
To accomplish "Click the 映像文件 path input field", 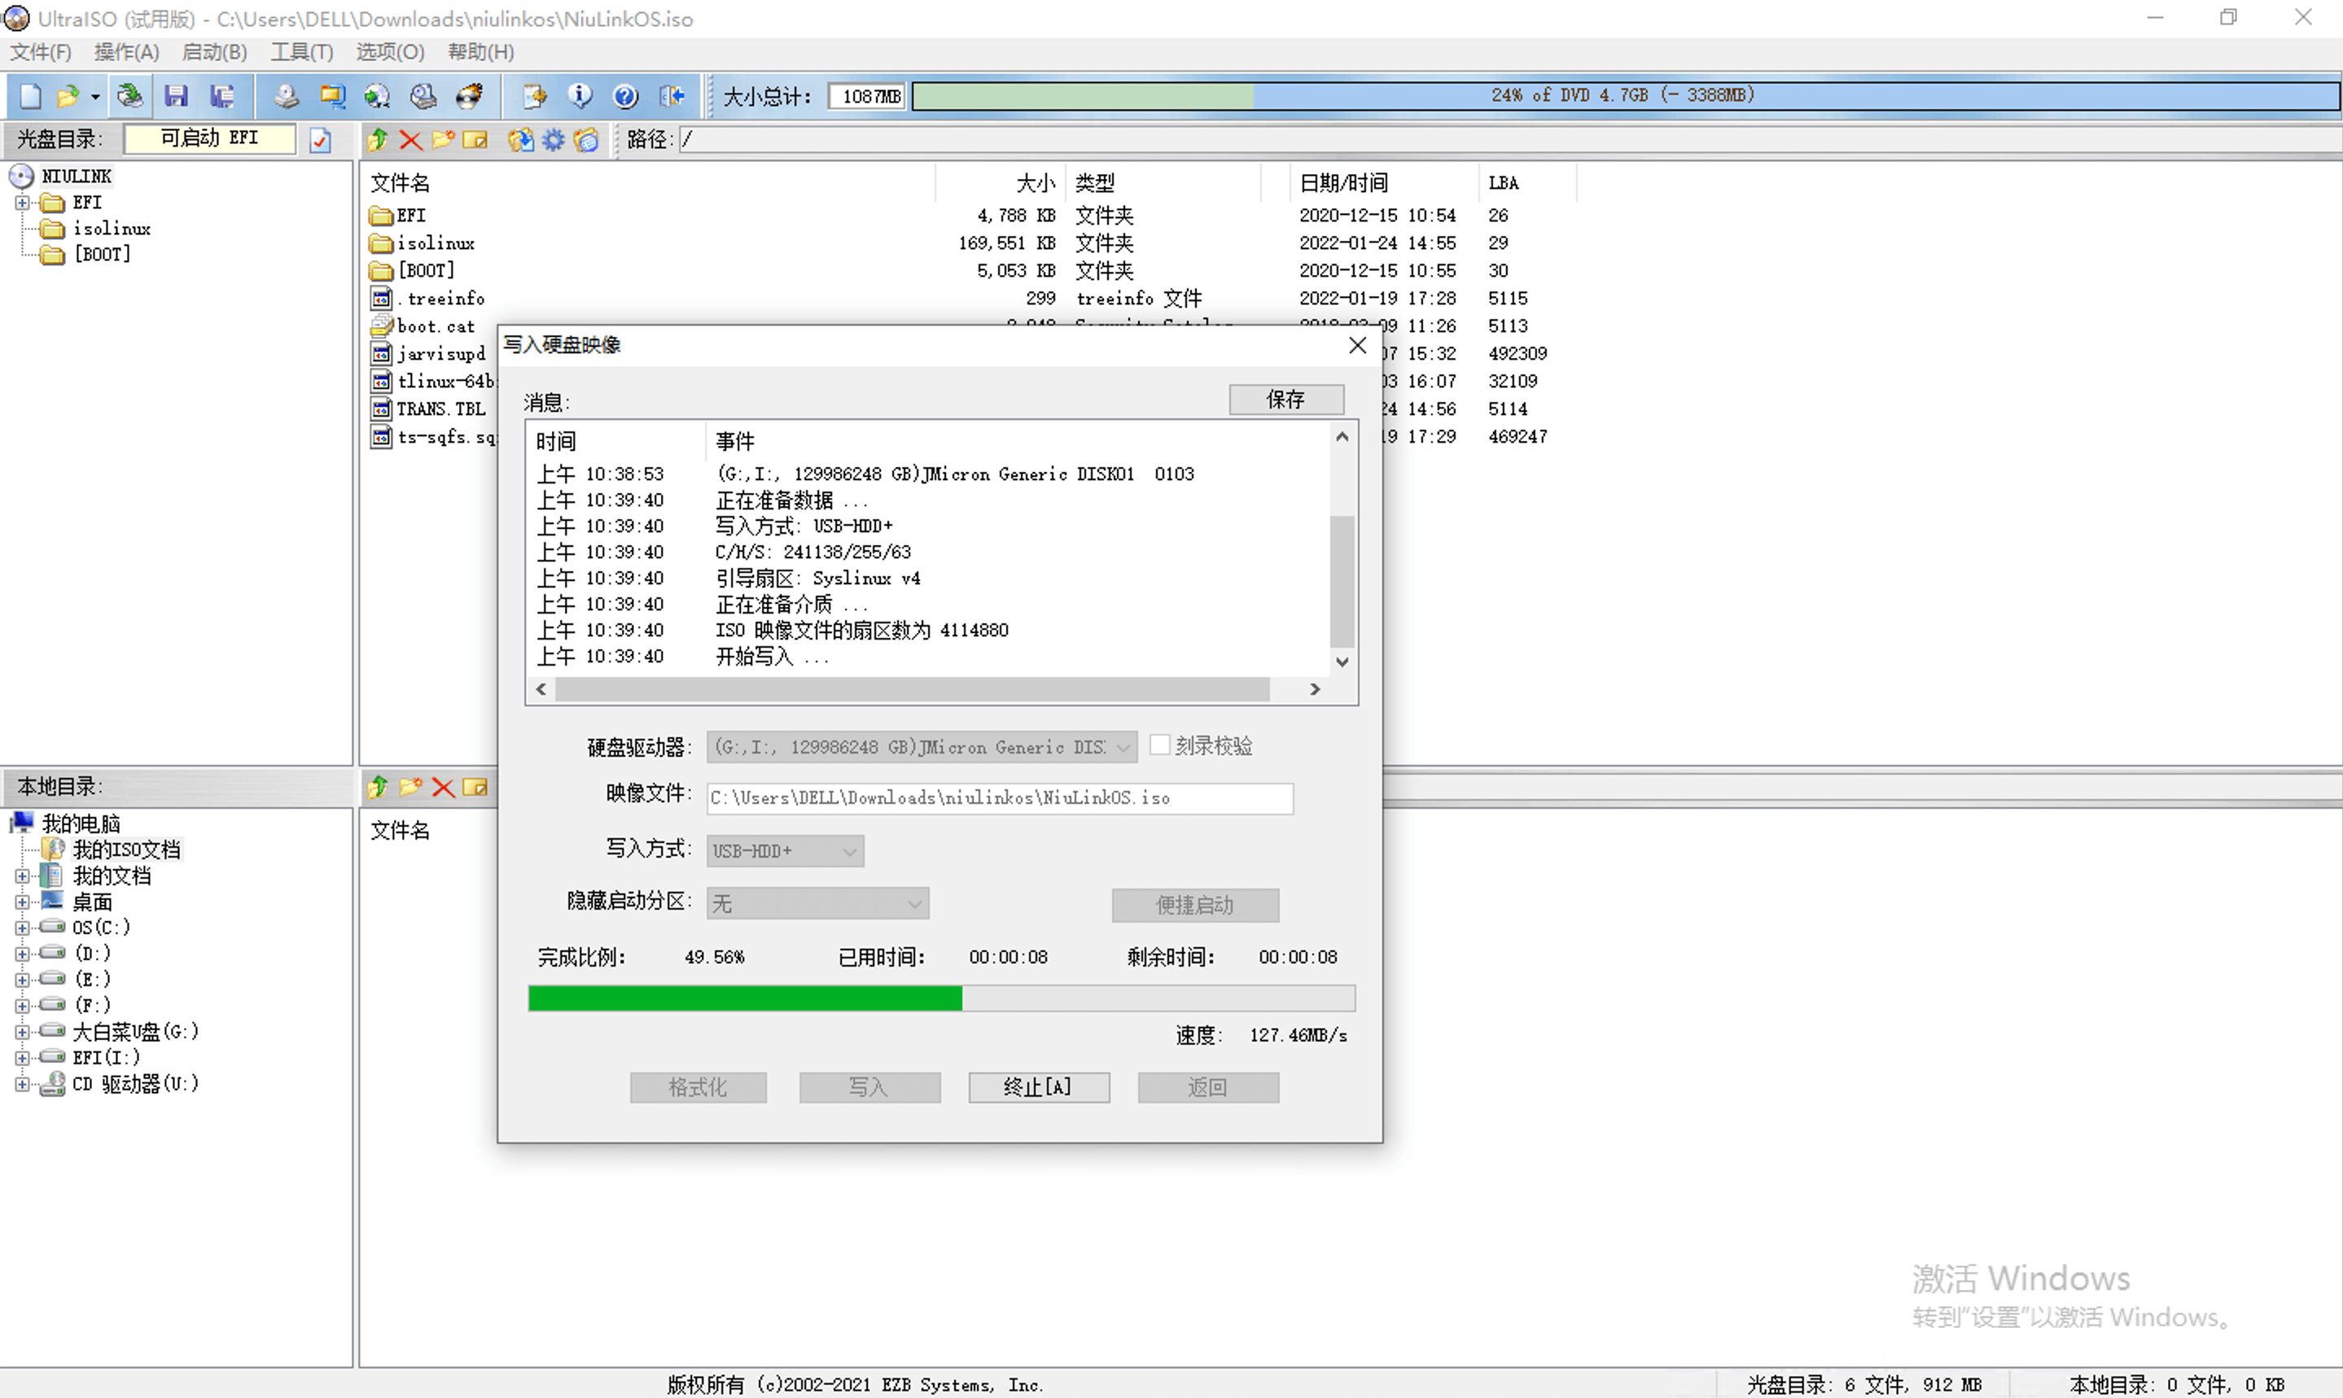I will [999, 798].
